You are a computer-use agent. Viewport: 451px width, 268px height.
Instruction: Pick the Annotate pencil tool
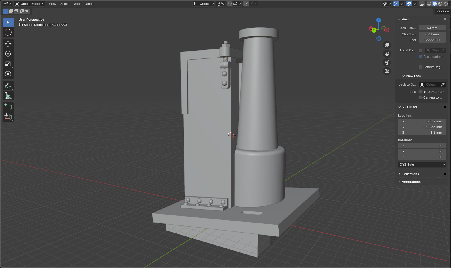click(8, 85)
